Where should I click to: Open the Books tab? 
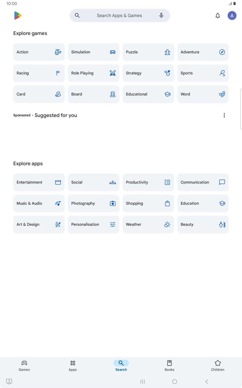pyautogui.click(x=170, y=365)
